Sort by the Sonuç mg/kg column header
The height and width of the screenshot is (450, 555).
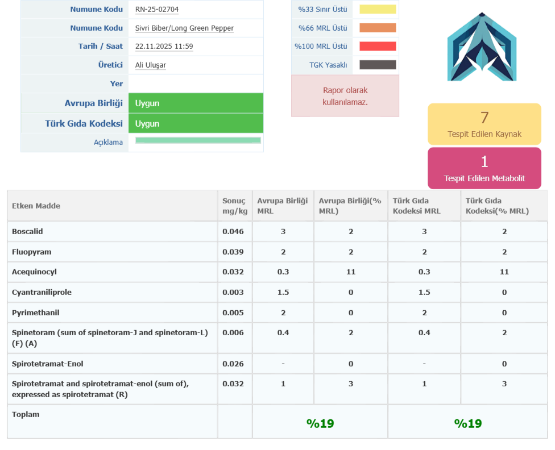234,206
